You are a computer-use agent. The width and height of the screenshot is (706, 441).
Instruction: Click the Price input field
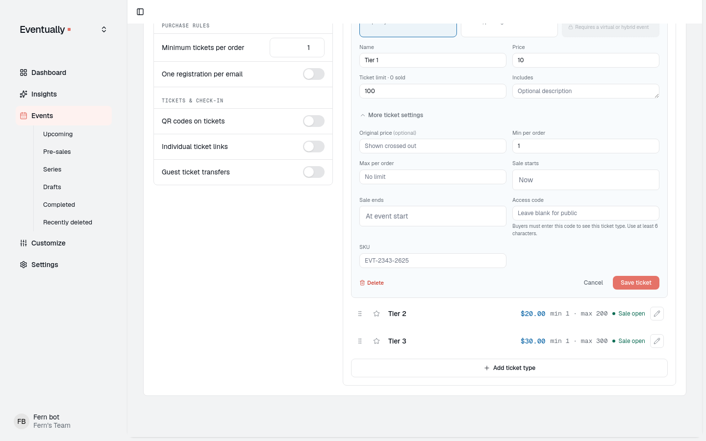pos(586,60)
